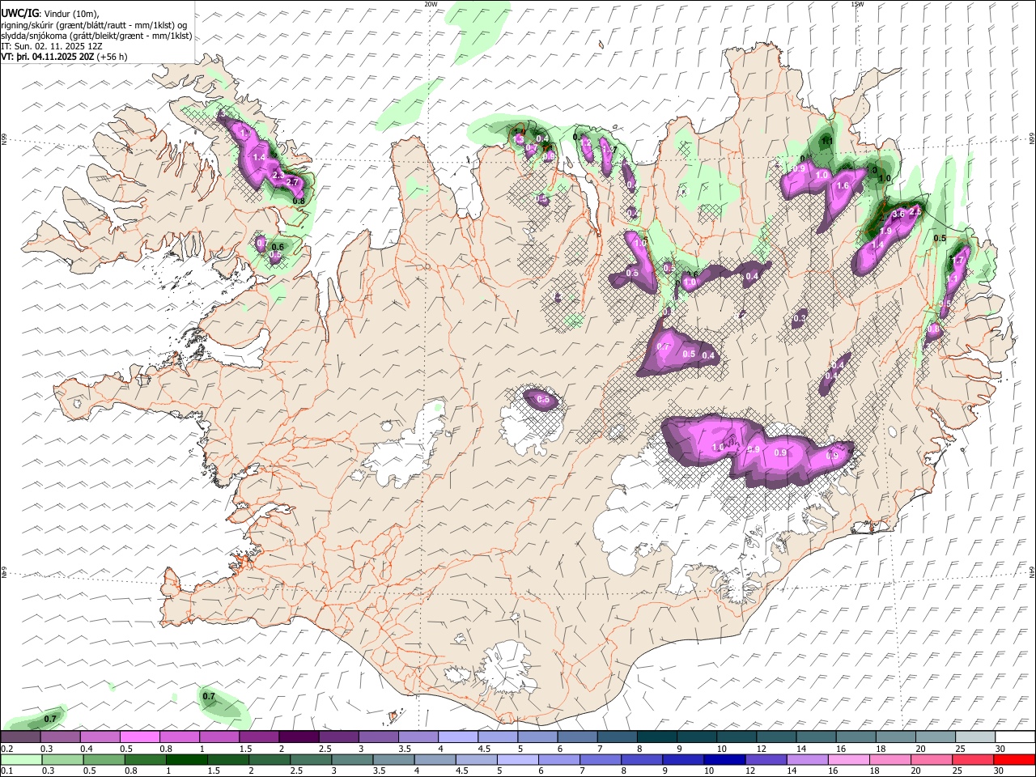
Task: Click the 20W longitude label
Action: (x=431, y=4)
